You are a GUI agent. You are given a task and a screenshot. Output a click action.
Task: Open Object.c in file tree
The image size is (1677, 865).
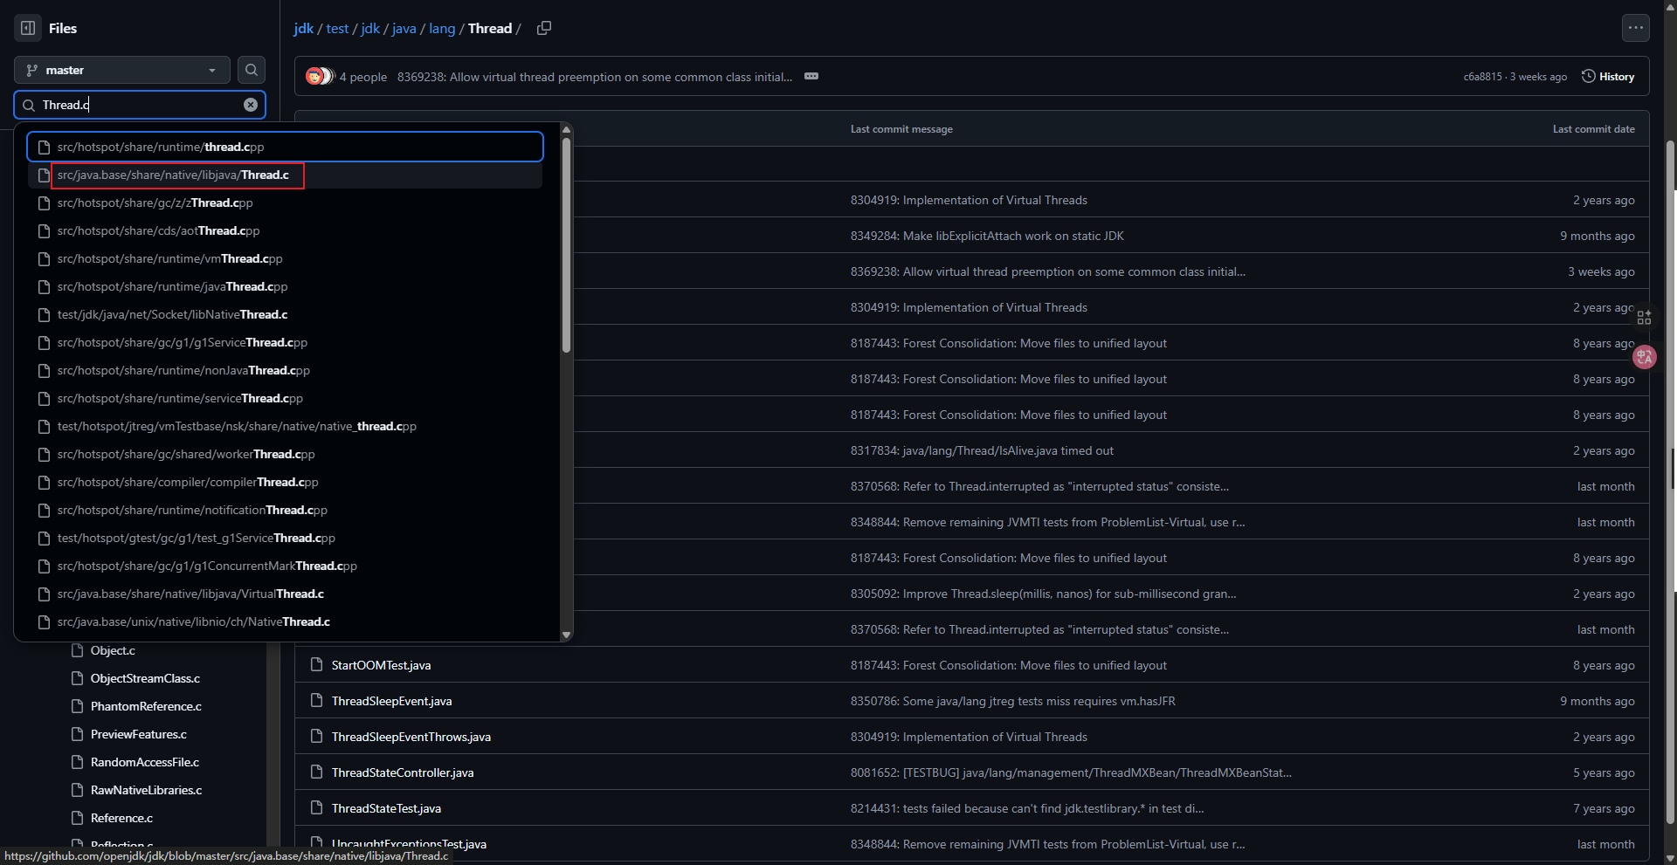pyautogui.click(x=113, y=650)
